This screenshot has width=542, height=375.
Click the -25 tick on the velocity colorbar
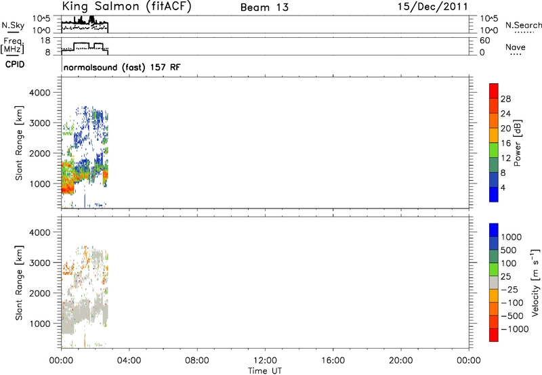pos(510,289)
